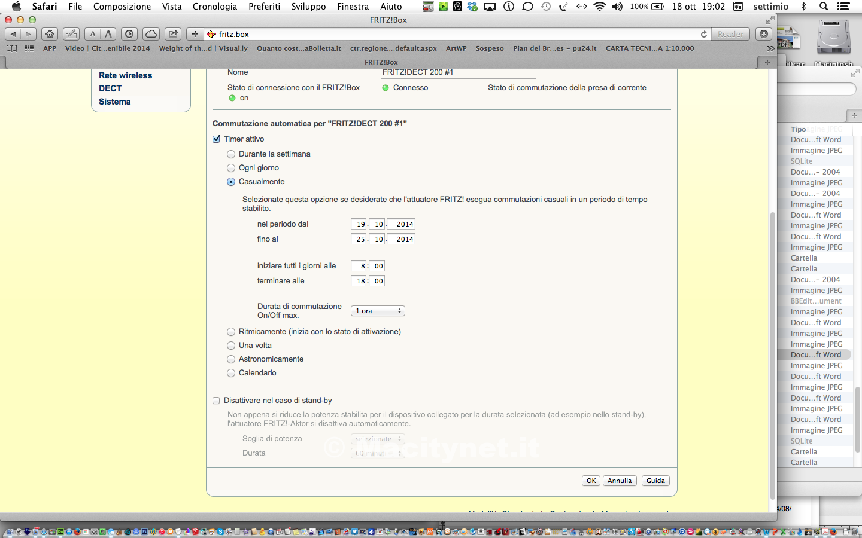Open volume control in menu bar
Image resolution: width=862 pixels, height=538 pixels.
(617, 7)
